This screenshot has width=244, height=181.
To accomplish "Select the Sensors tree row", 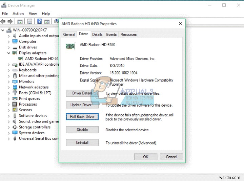I will coord(25,110).
